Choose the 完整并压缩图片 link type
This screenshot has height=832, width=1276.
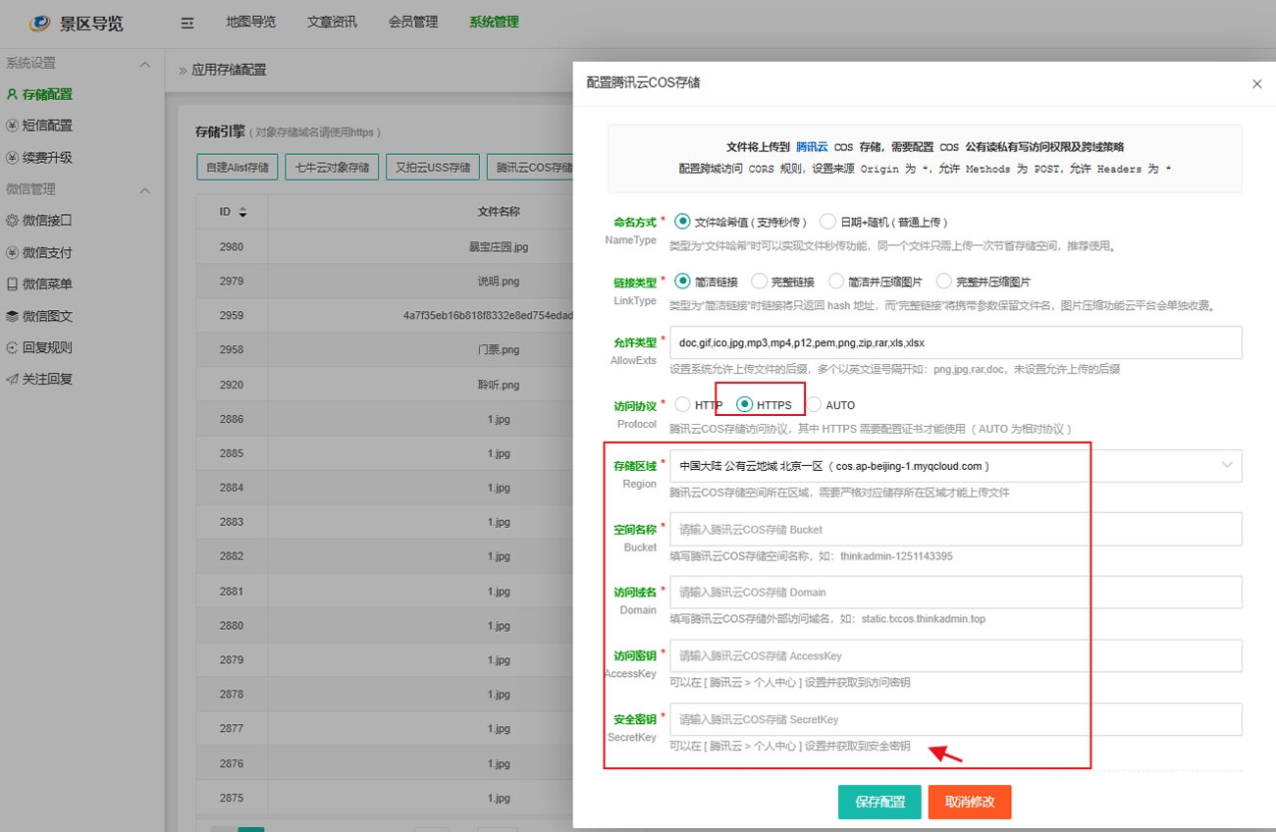pyautogui.click(x=944, y=282)
